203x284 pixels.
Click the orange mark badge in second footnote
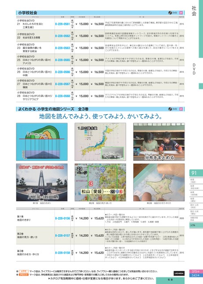(24, 275)
